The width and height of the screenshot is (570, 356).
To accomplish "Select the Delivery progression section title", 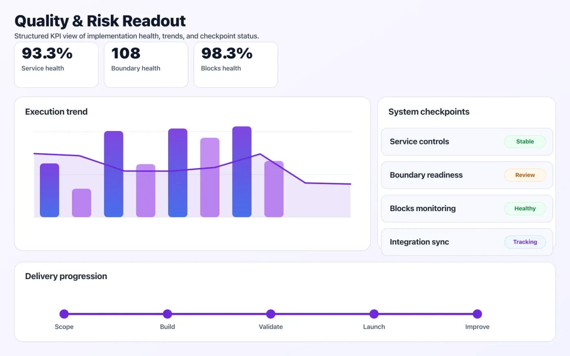I will pyautogui.click(x=66, y=276).
